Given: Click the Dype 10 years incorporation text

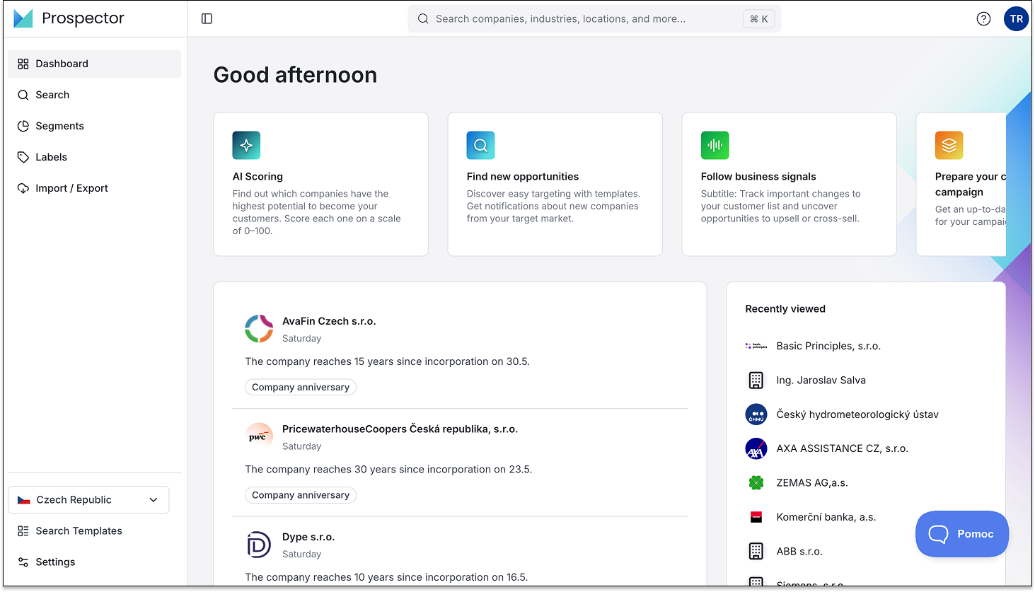Looking at the screenshot, I should coord(386,577).
